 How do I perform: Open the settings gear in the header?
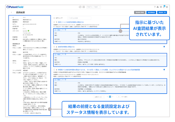pos(167,7)
